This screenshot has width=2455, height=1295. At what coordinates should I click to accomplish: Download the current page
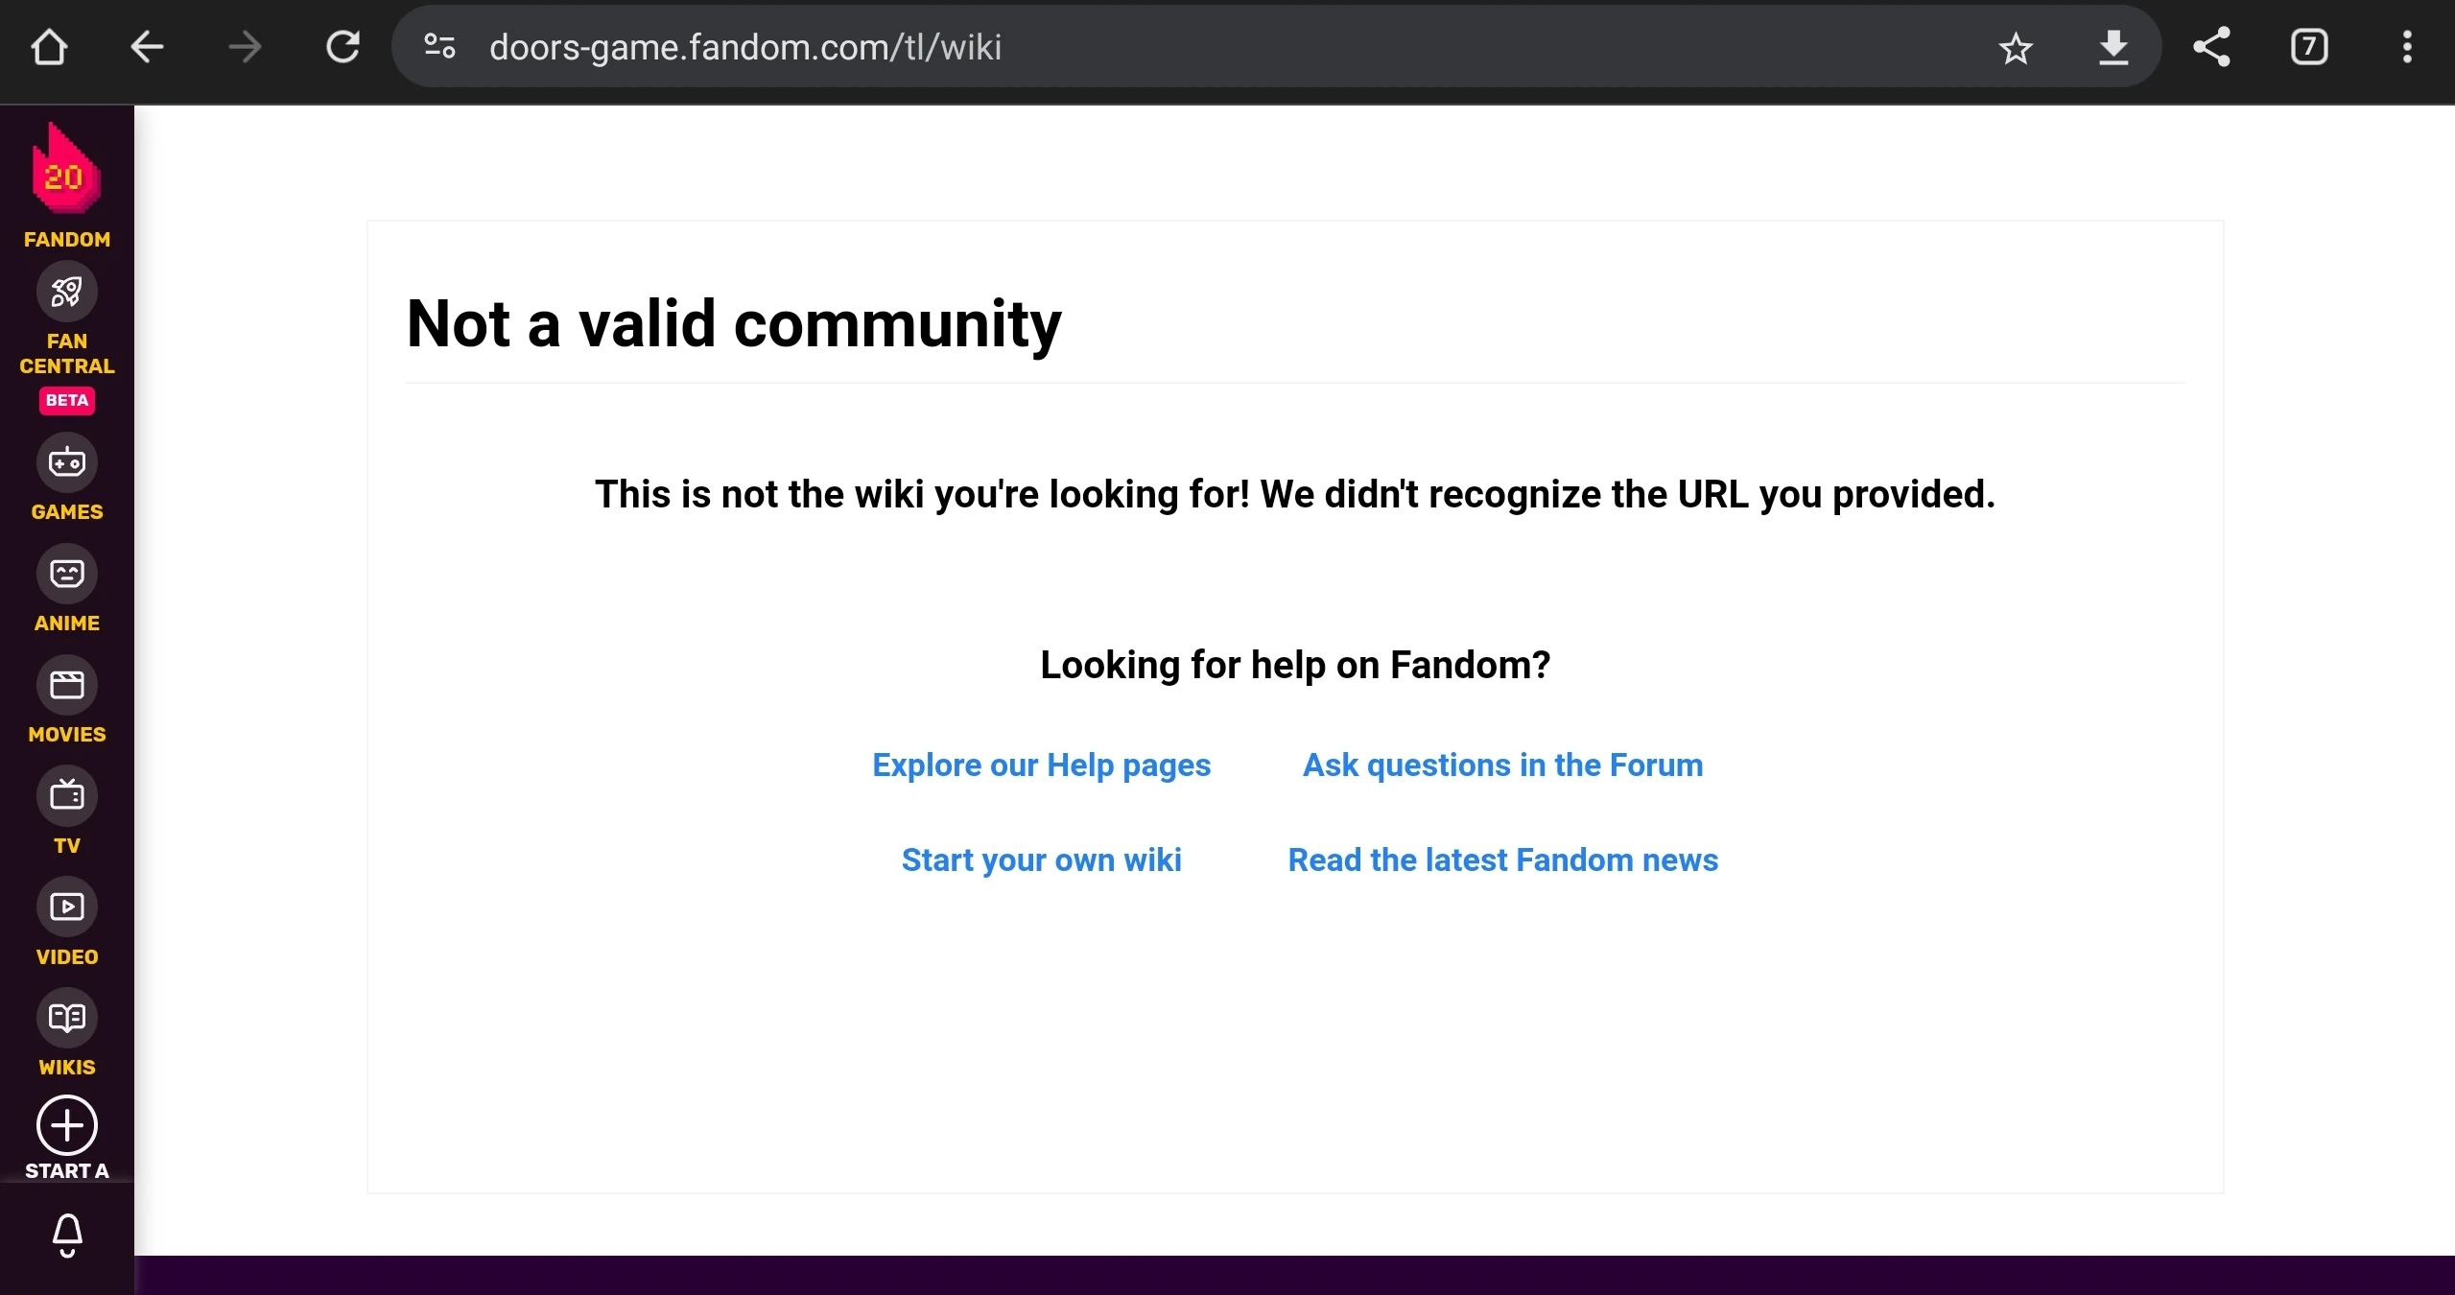pos(2113,46)
